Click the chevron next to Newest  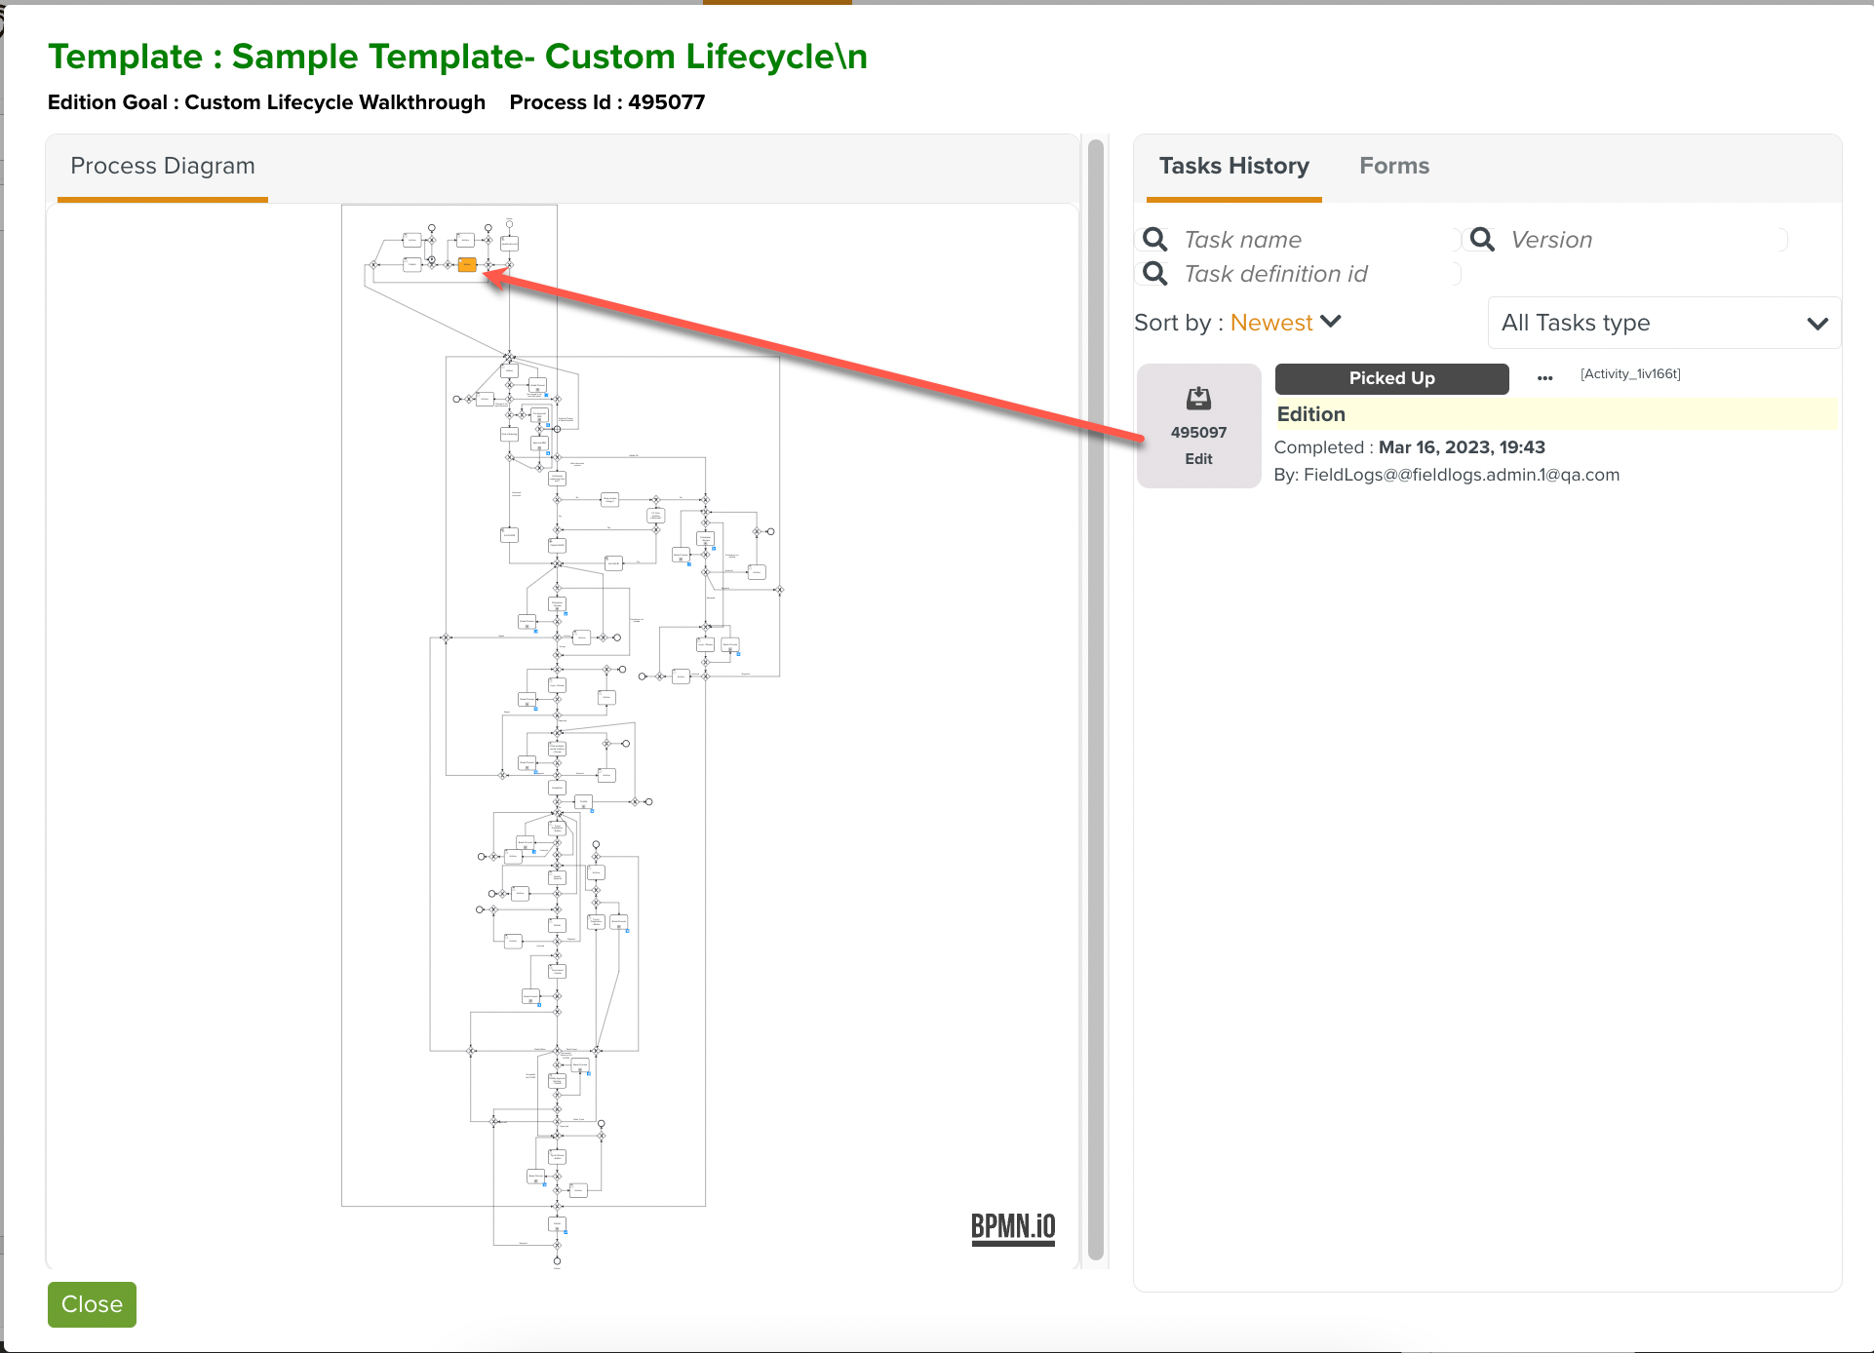1331,322
